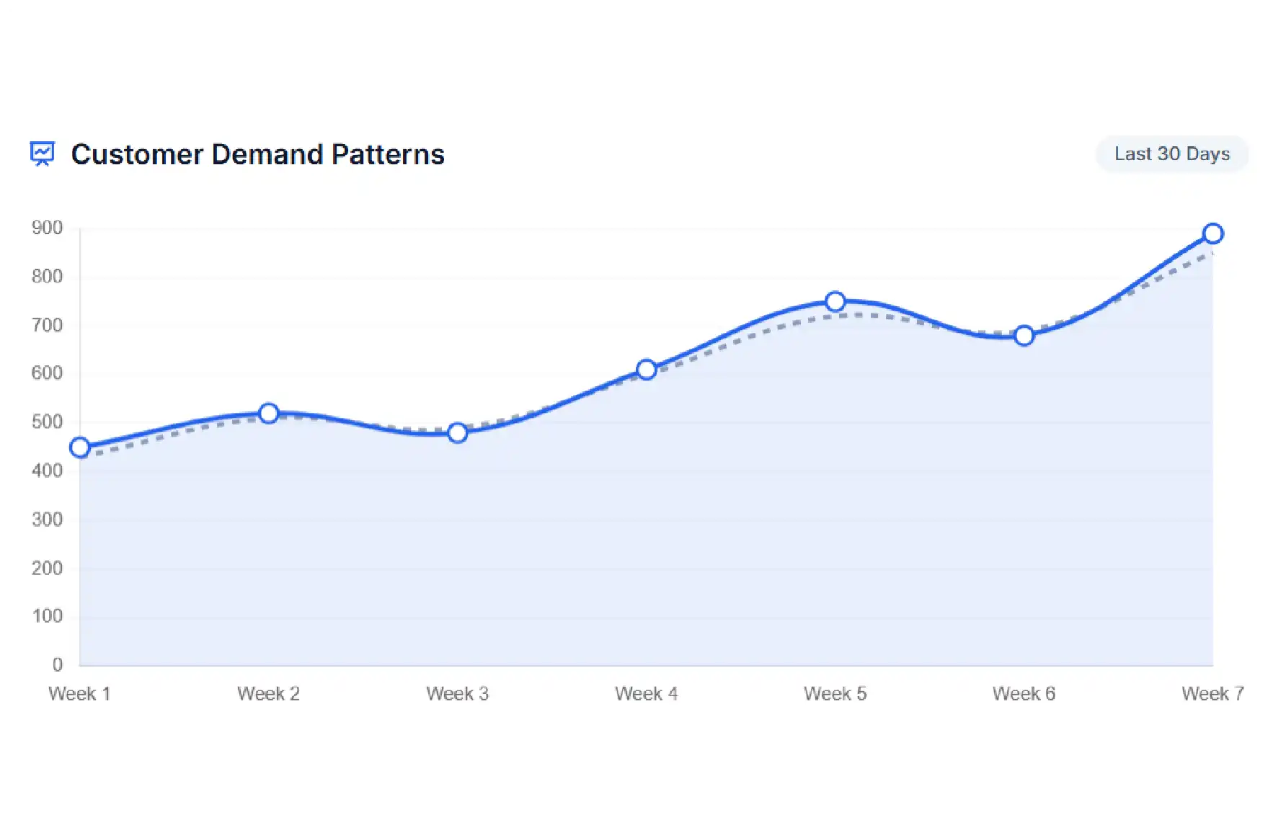The image size is (1268, 838).
Task: Click the 300 y-axis label
Action: [47, 519]
